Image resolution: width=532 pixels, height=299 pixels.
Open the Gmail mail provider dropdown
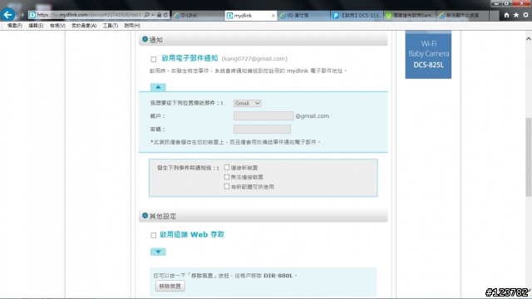tap(248, 103)
